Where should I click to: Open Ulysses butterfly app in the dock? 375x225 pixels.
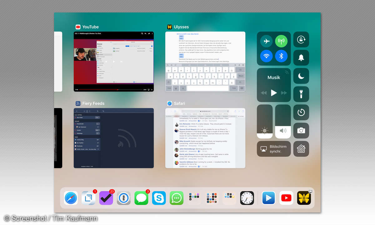(x=304, y=198)
